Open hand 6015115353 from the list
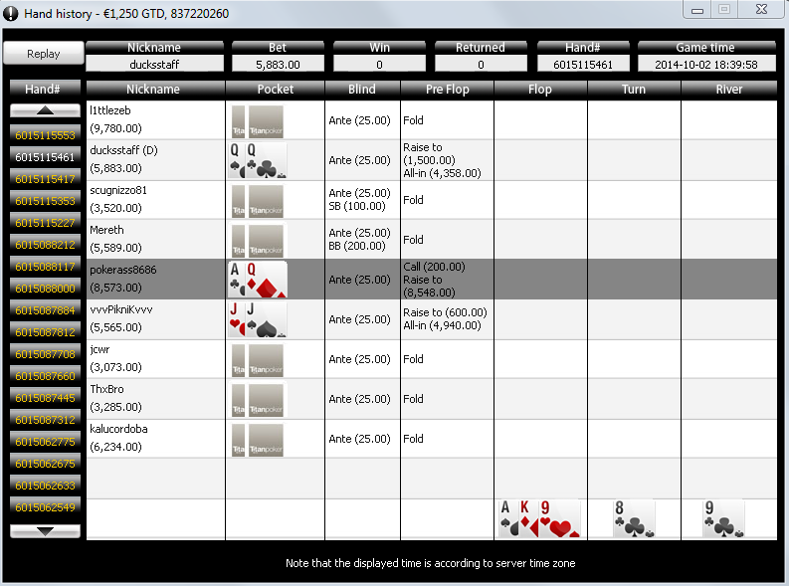Screen dimensions: 789x586 click(x=45, y=201)
